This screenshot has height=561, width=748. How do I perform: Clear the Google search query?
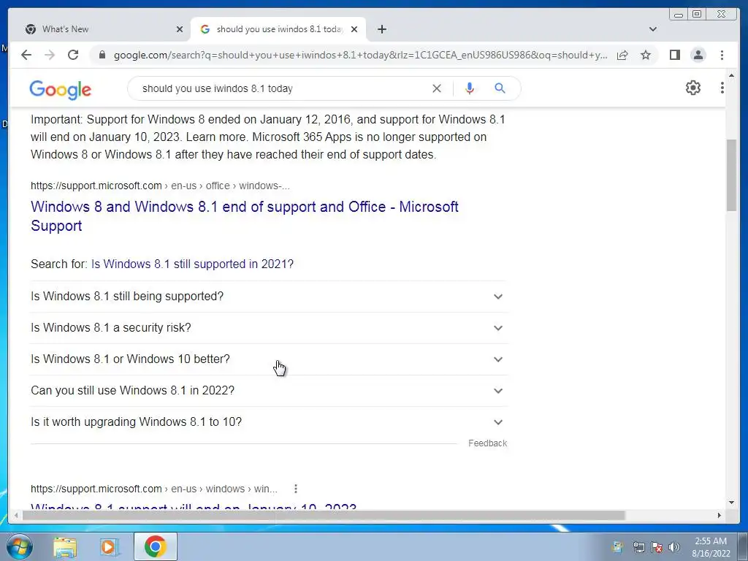437,88
